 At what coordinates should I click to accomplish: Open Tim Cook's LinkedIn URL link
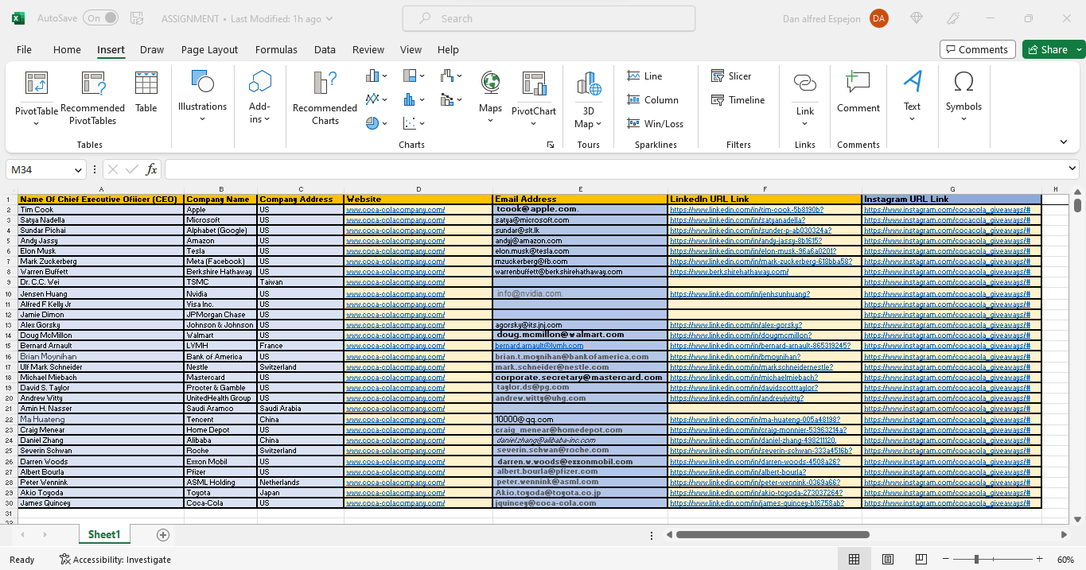(x=746, y=210)
